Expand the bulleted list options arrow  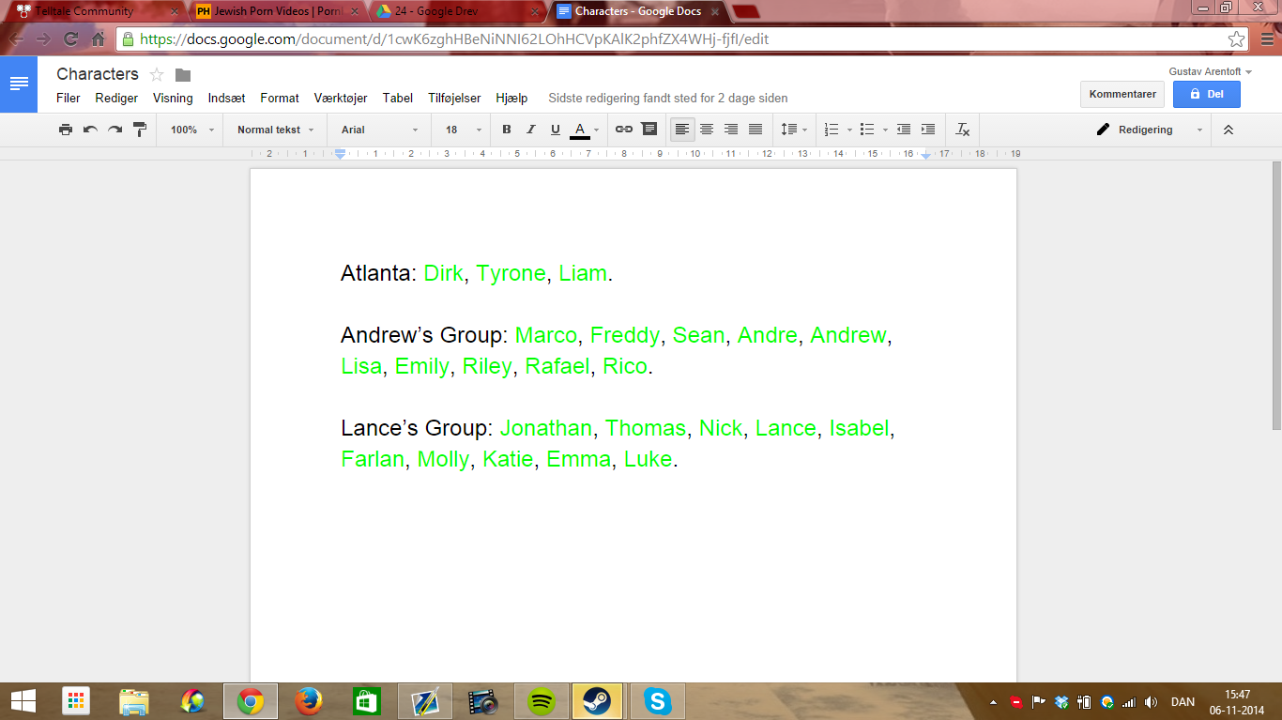pyautogui.click(x=885, y=130)
